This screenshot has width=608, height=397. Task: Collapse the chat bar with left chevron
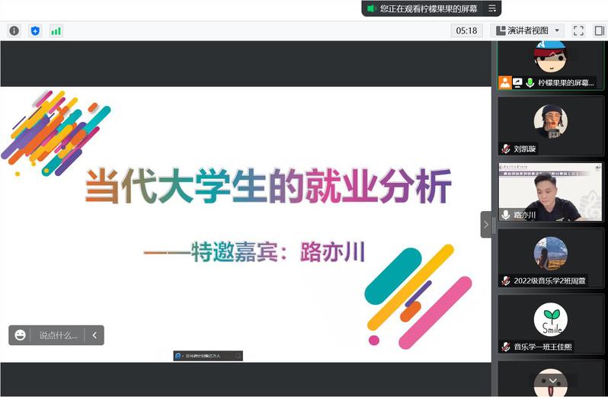(94, 335)
